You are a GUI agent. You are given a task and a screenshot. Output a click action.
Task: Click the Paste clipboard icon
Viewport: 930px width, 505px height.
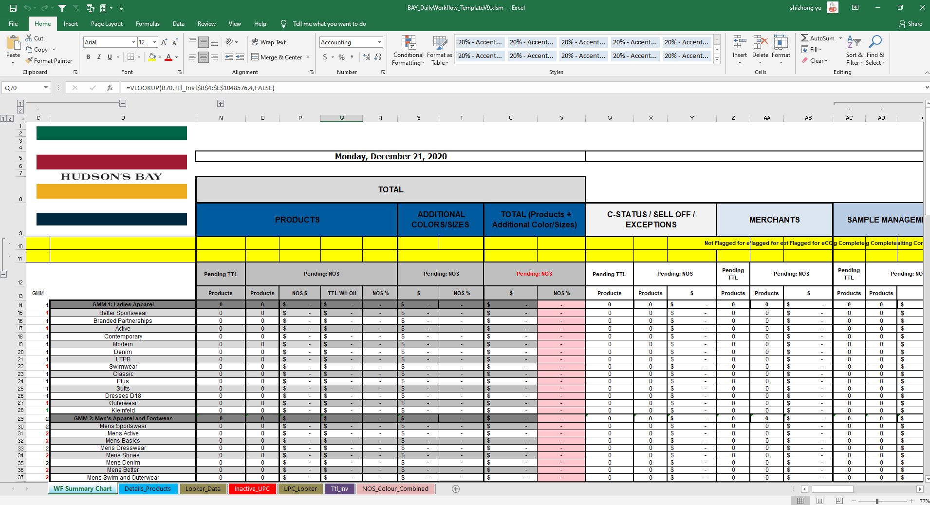(x=13, y=43)
